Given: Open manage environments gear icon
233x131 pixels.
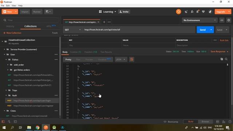Looking at the screenshot, I should [x=229, y=20].
